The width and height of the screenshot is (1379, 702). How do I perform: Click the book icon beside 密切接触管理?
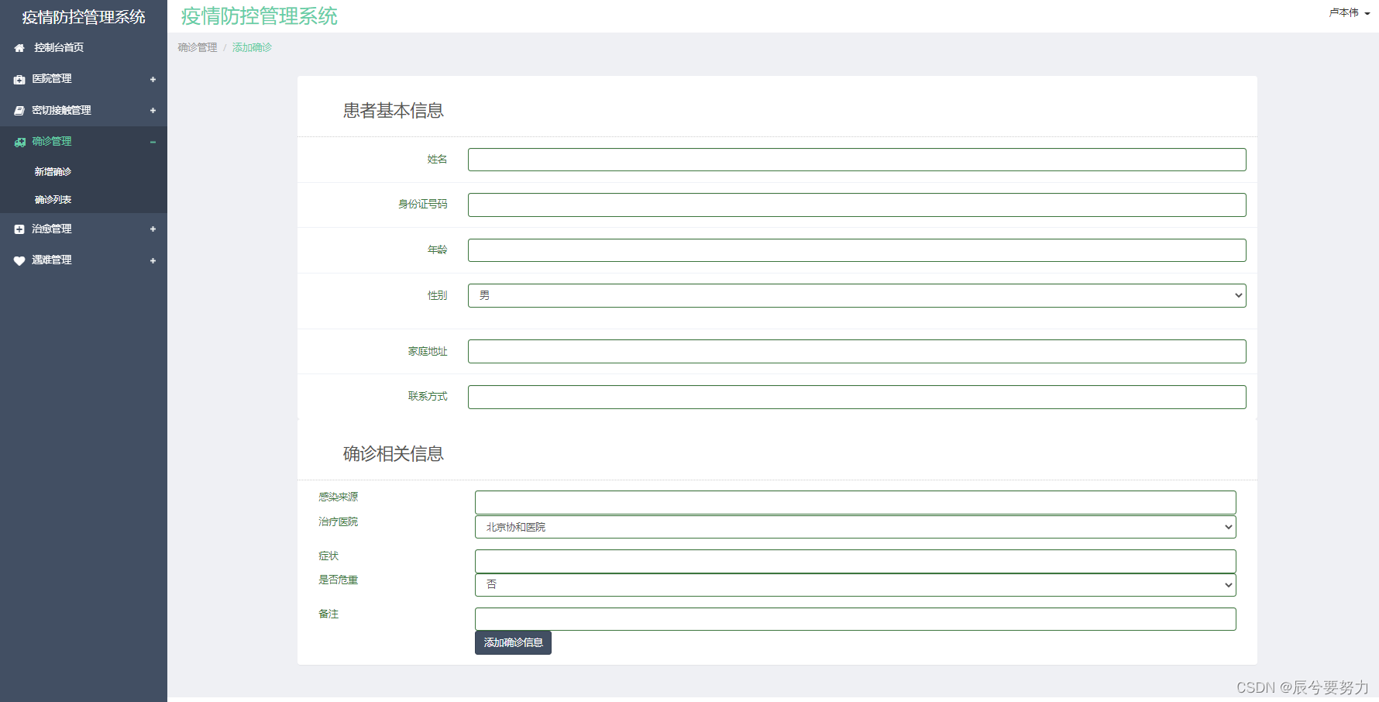pos(19,111)
